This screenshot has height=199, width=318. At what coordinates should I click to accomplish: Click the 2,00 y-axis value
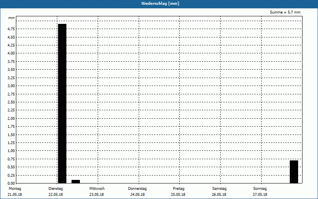(x=11, y=118)
